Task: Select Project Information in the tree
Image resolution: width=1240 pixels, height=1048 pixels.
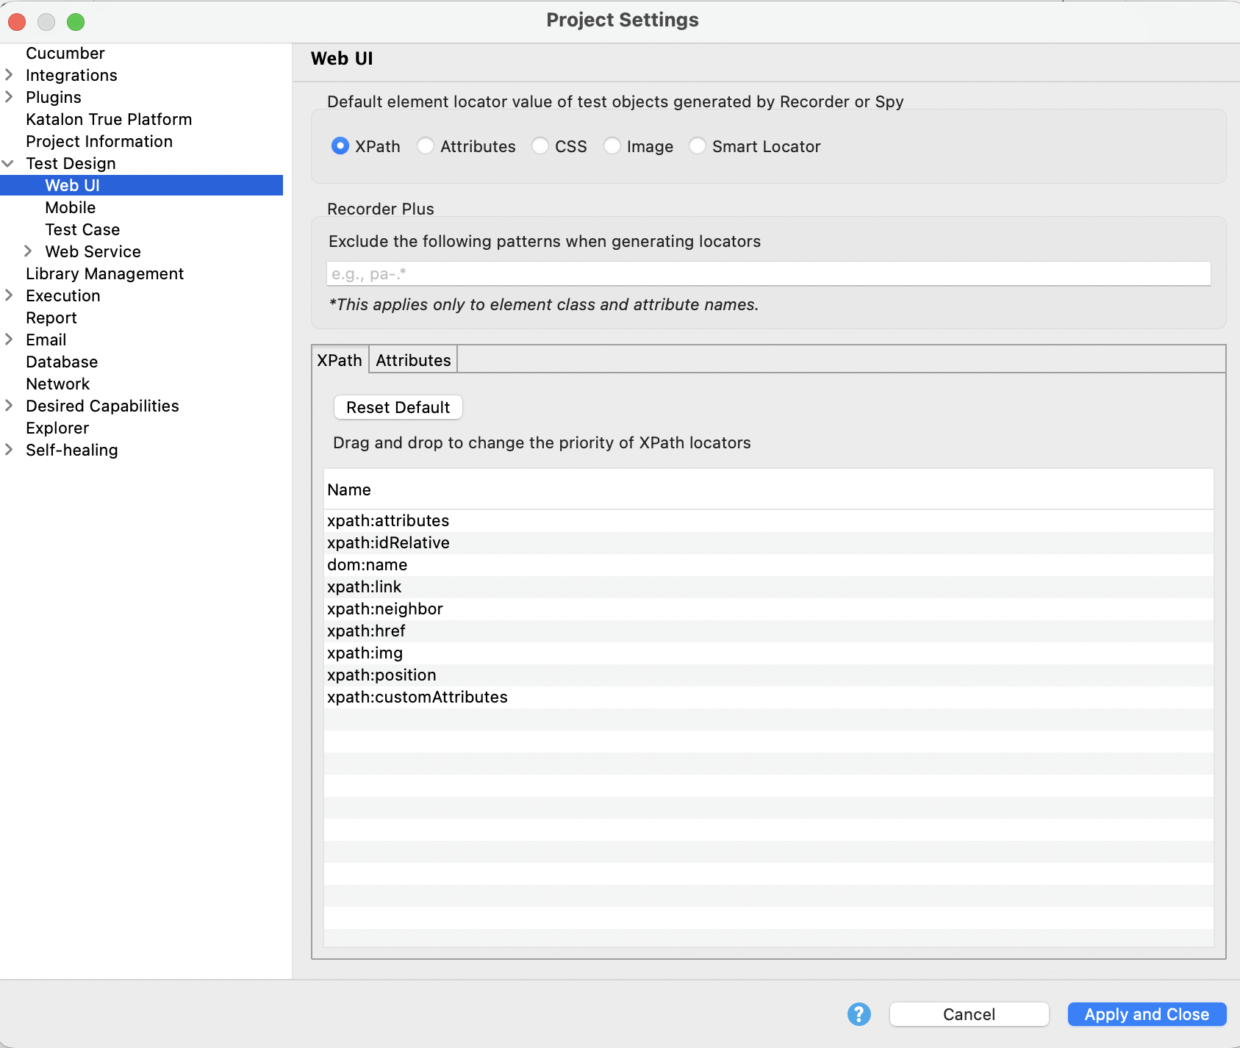Action: [x=99, y=141]
